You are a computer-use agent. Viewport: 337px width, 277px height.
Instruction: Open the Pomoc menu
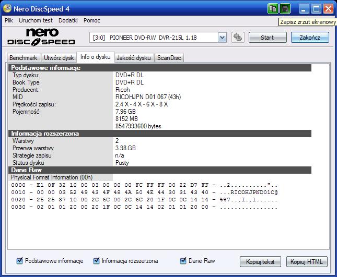pyautogui.click(x=92, y=20)
